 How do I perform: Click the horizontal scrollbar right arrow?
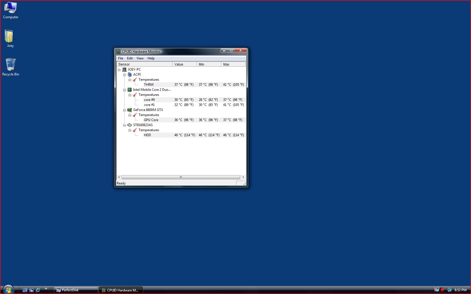[243, 177]
